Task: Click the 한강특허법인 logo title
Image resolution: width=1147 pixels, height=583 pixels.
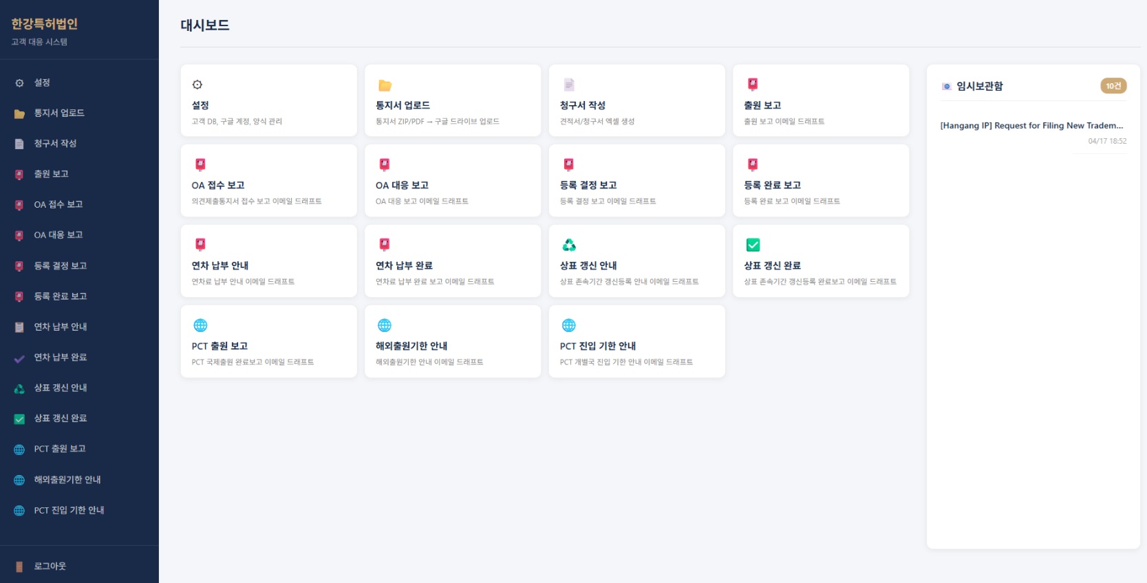Action: (x=45, y=24)
